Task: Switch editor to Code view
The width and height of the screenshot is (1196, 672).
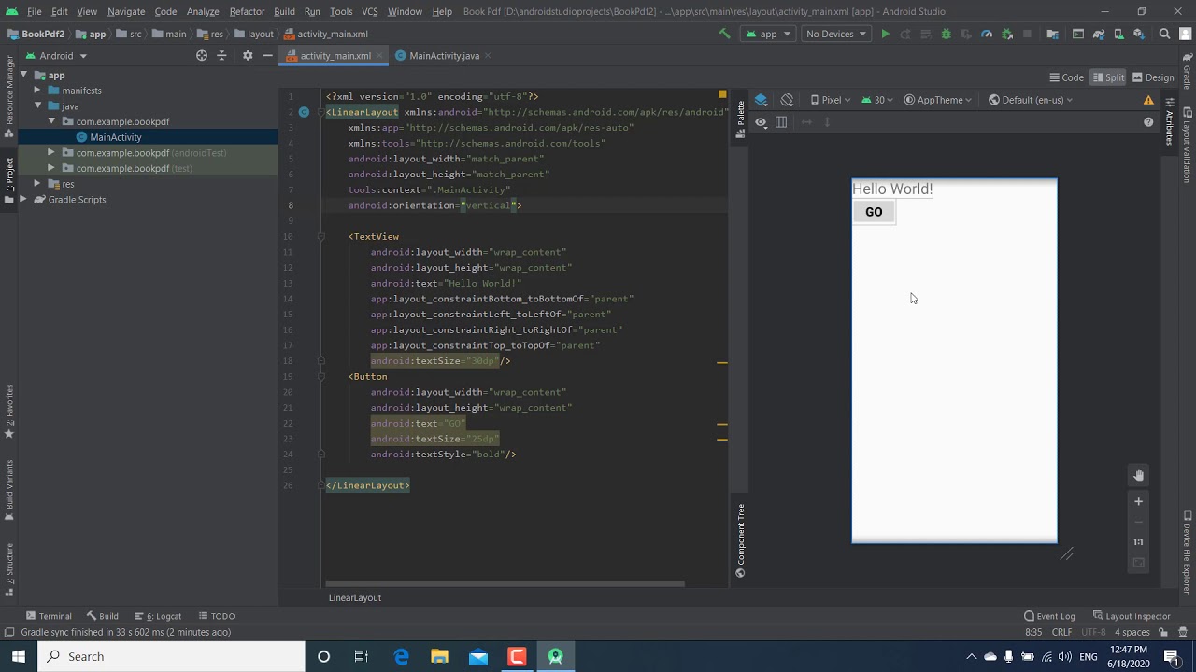Action: coord(1066,77)
